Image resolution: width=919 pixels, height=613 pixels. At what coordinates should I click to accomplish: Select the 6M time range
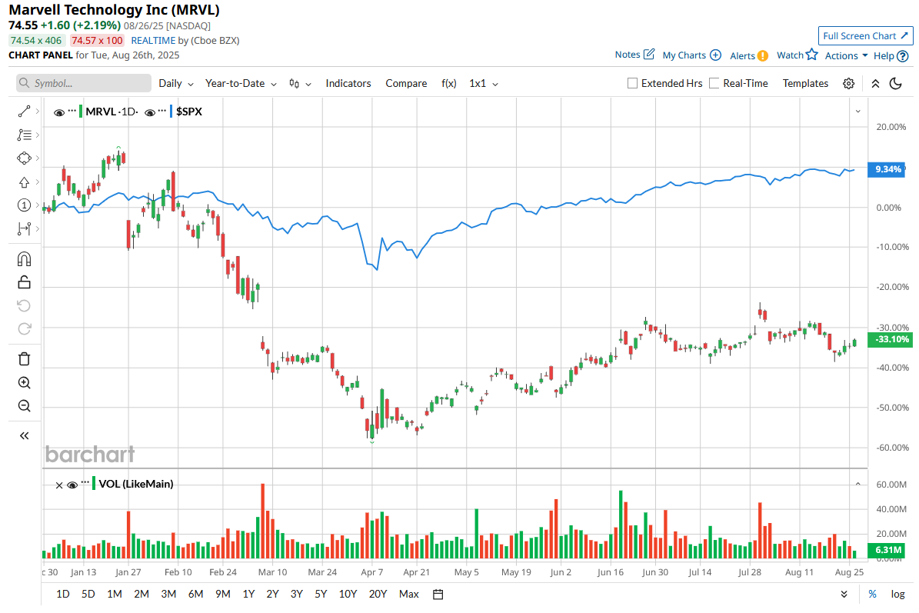196,595
